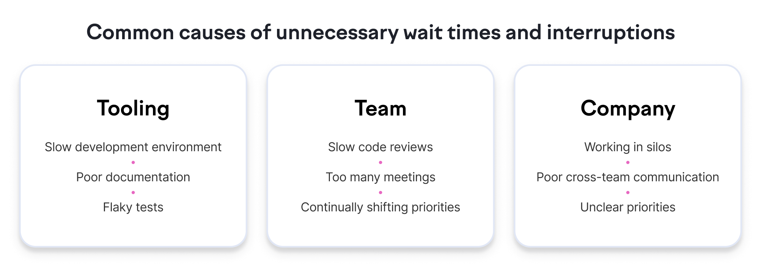Click 'Continually shifting priorities' item
This screenshot has width=761, height=265.
(380, 208)
